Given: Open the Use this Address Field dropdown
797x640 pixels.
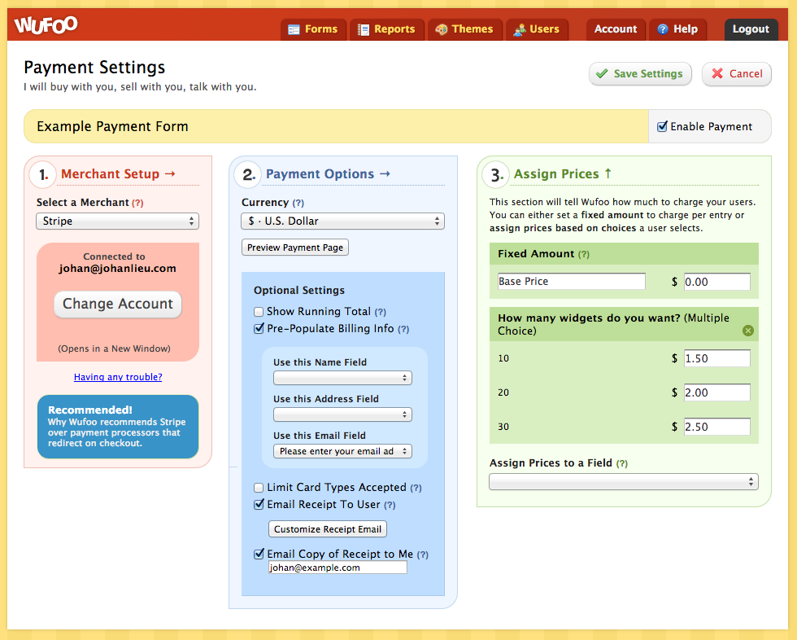Looking at the screenshot, I should [x=342, y=414].
